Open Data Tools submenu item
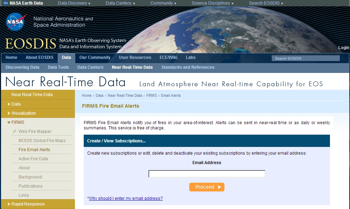The image size is (350, 209). tap(58, 67)
